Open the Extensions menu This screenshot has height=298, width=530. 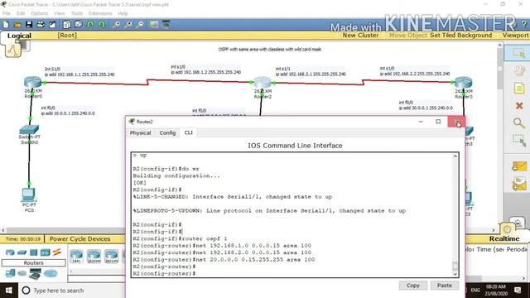pyautogui.click(x=100, y=13)
